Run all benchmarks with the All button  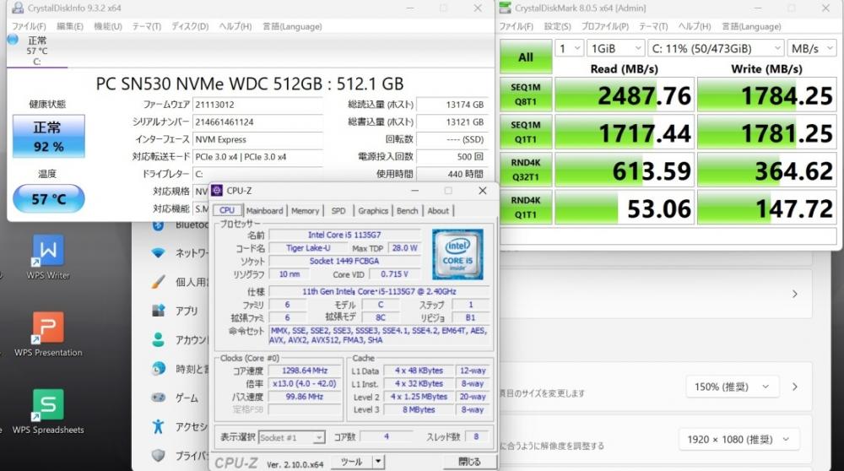point(526,57)
